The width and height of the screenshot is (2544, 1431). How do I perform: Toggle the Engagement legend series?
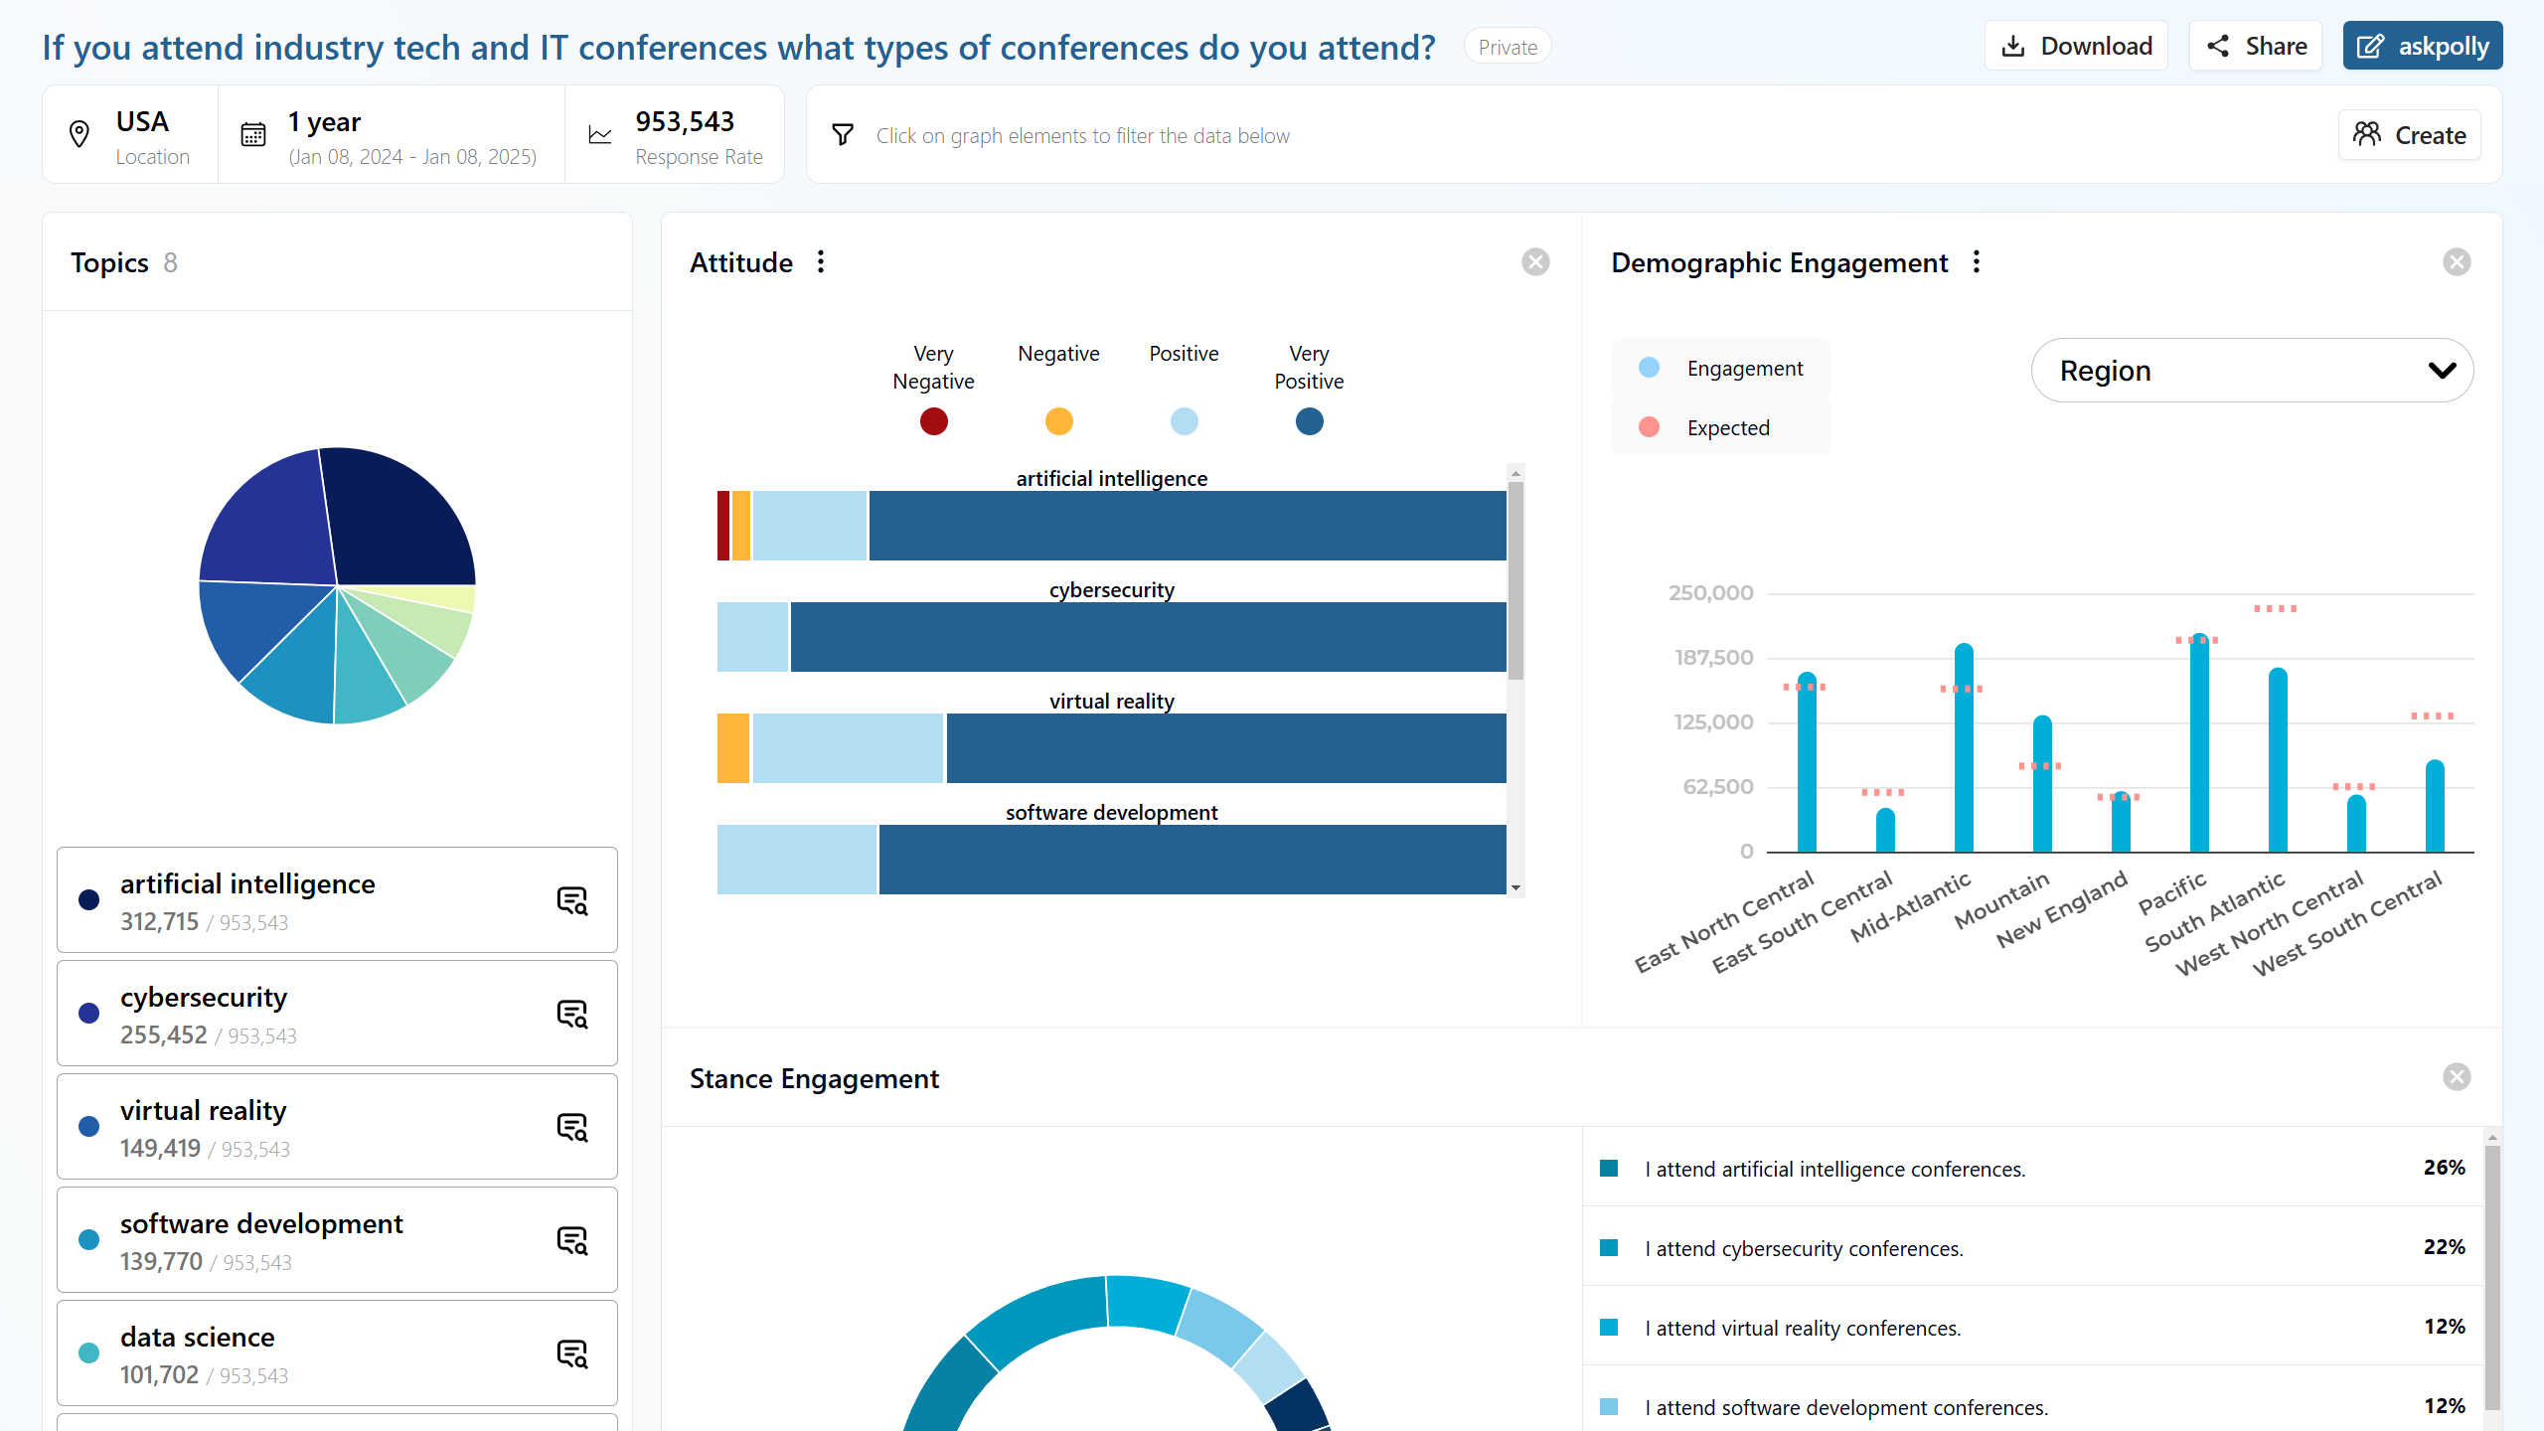1721,369
